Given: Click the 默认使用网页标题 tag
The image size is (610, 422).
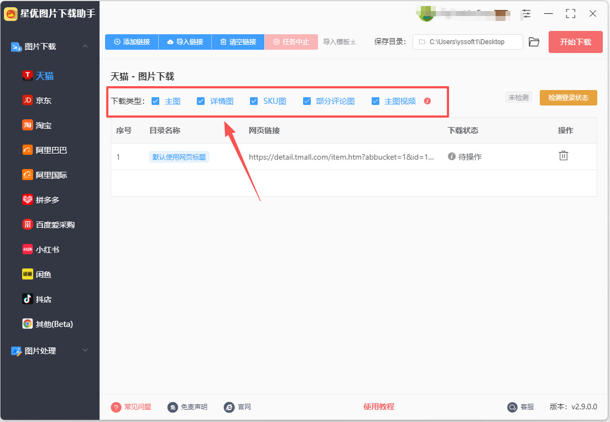Looking at the screenshot, I should pyautogui.click(x=179, y=157).
